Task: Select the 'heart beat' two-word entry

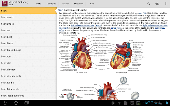Action: tap(28, 37)
